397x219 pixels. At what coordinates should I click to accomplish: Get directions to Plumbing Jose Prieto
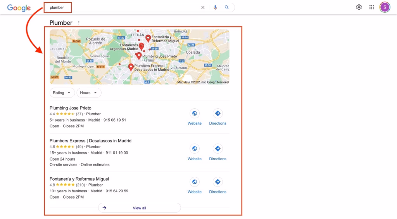(217, 113)
